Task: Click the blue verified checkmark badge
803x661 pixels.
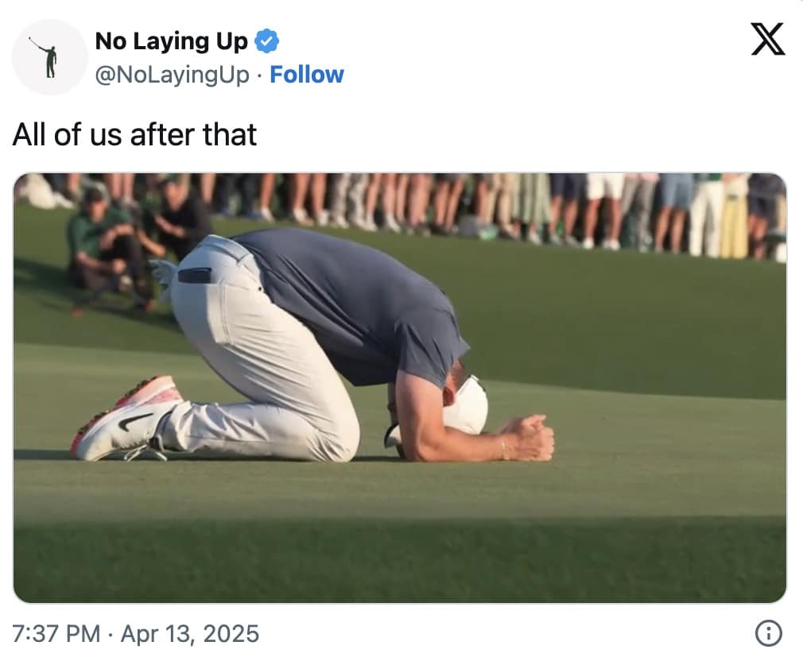Action: [266, 41]
